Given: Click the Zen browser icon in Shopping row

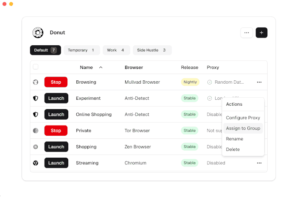Looking at the screenshot, I should pos(36,147).
